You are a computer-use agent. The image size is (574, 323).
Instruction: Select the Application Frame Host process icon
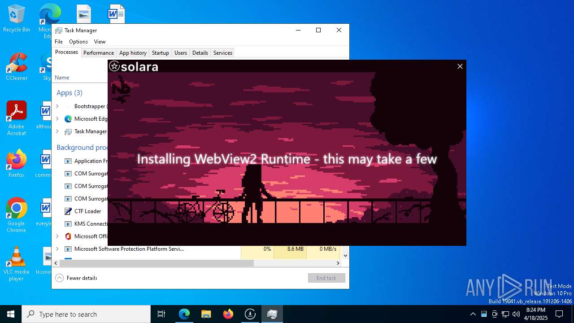(68, 161)
